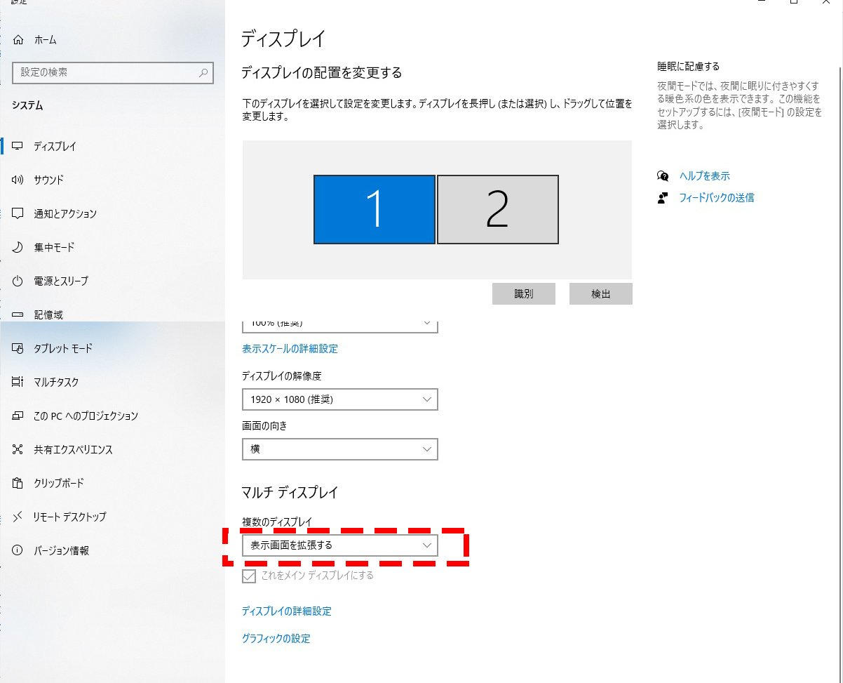Open the 画面の向き dropdown
Screen dimensions: 843x683
[x=340, y=449]
